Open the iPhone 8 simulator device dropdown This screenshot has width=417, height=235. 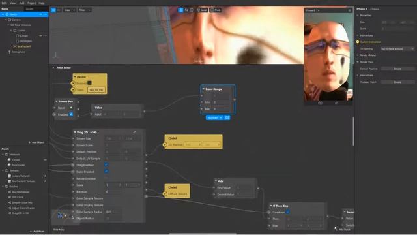point(313,10)
